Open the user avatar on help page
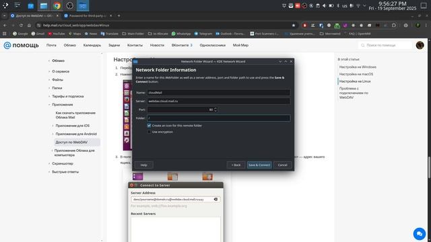 tap(420, 45)
